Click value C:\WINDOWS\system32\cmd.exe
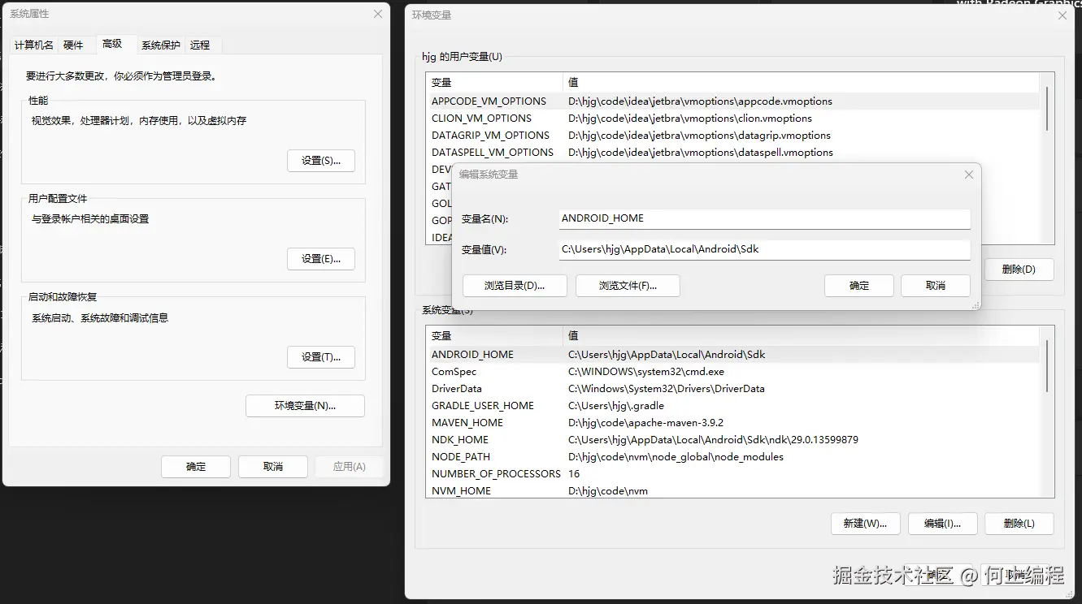 click(x=646, y=372)
